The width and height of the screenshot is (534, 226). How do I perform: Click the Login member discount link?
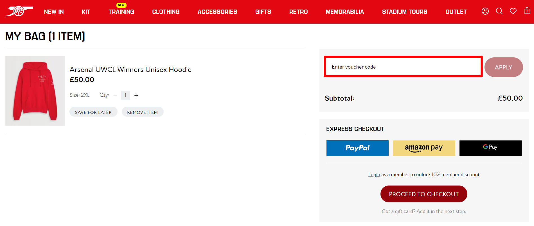click(x=374, y=175)
